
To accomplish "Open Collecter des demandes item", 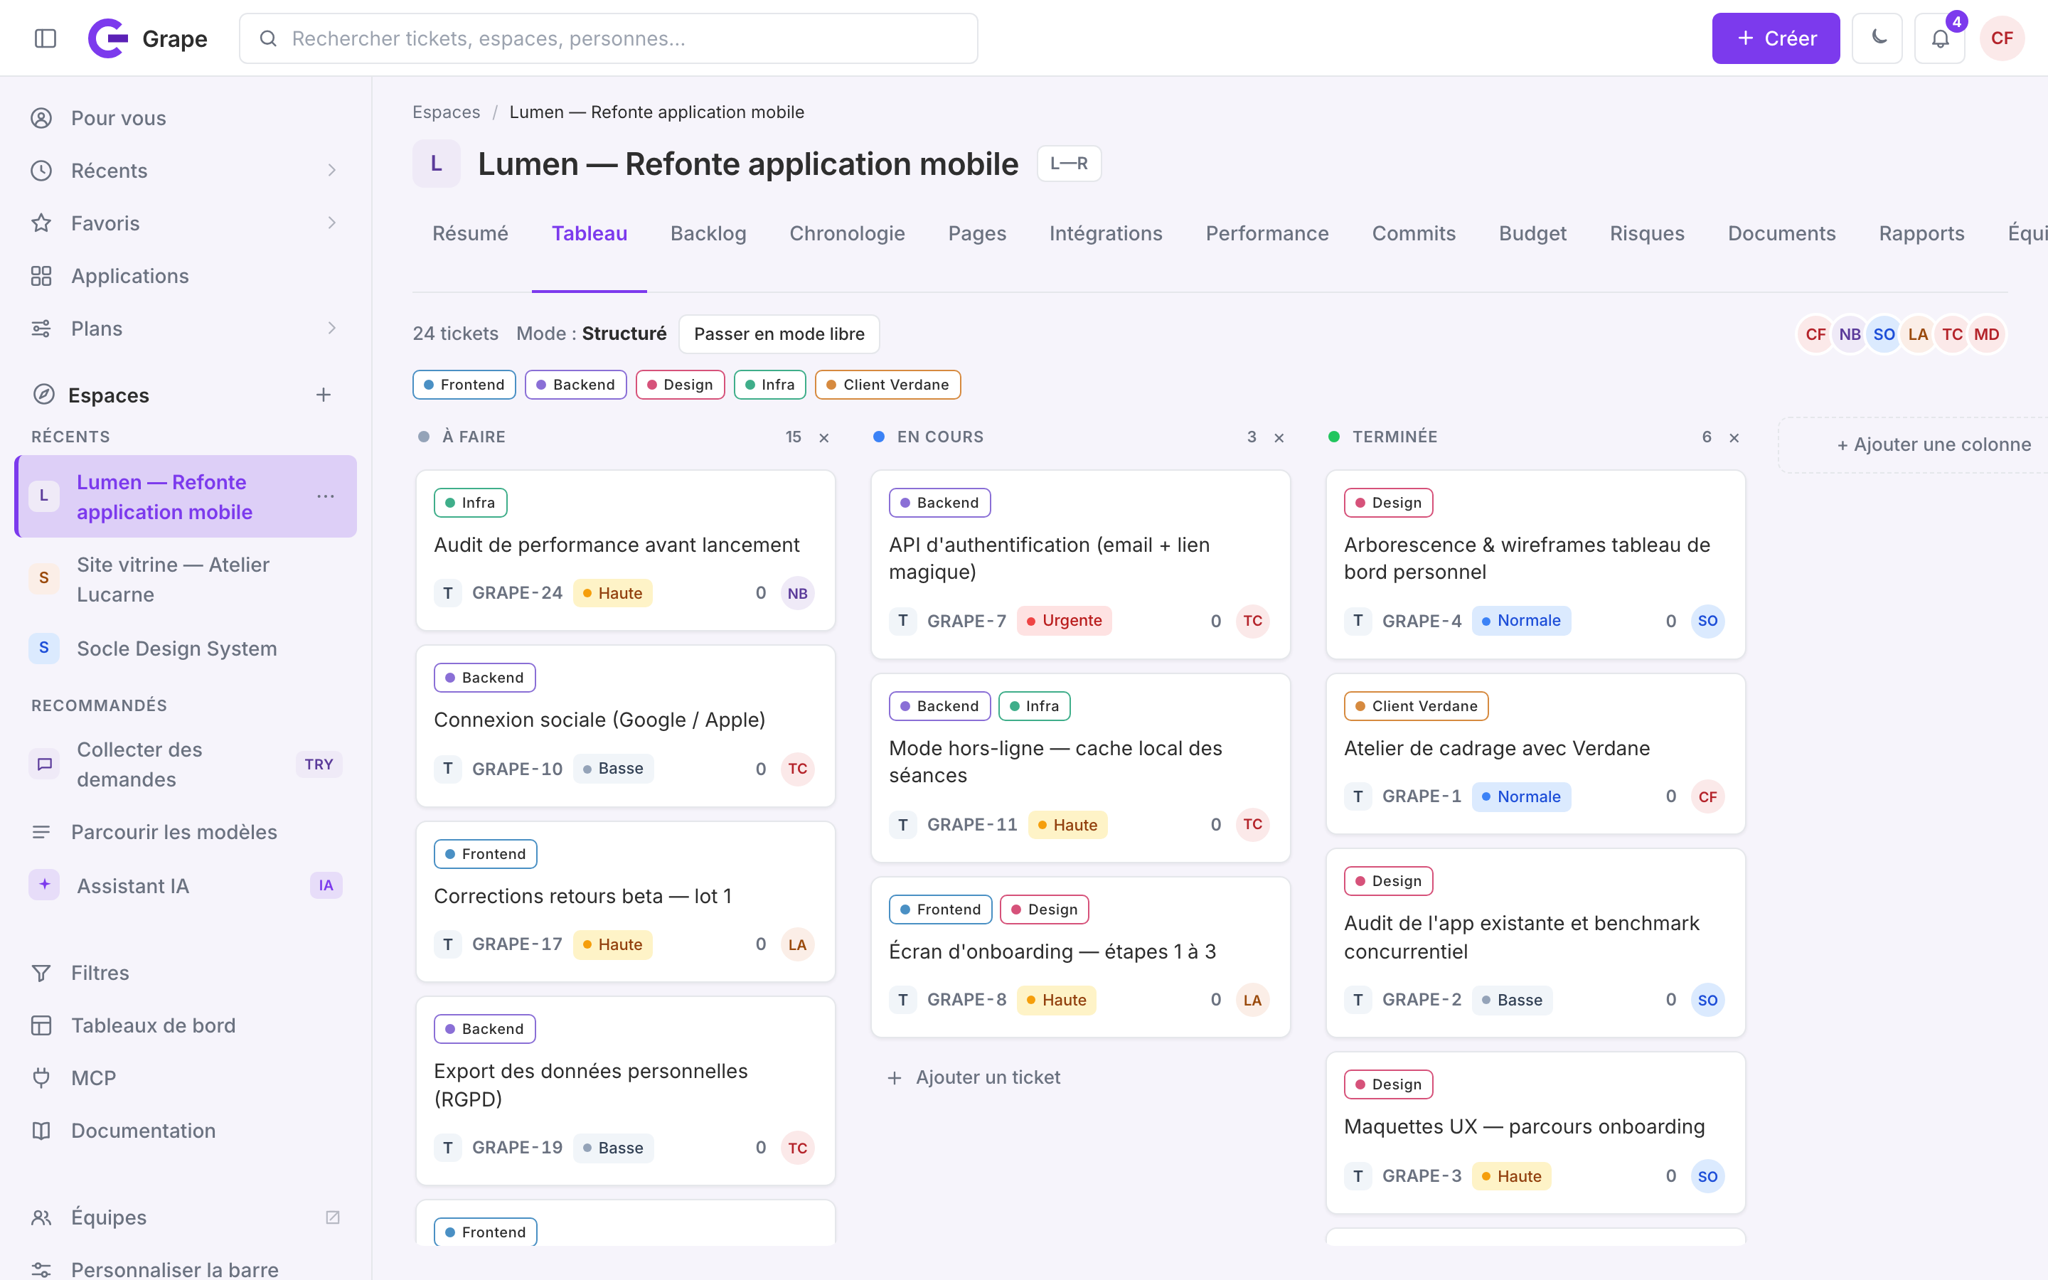I will (186, 764).
